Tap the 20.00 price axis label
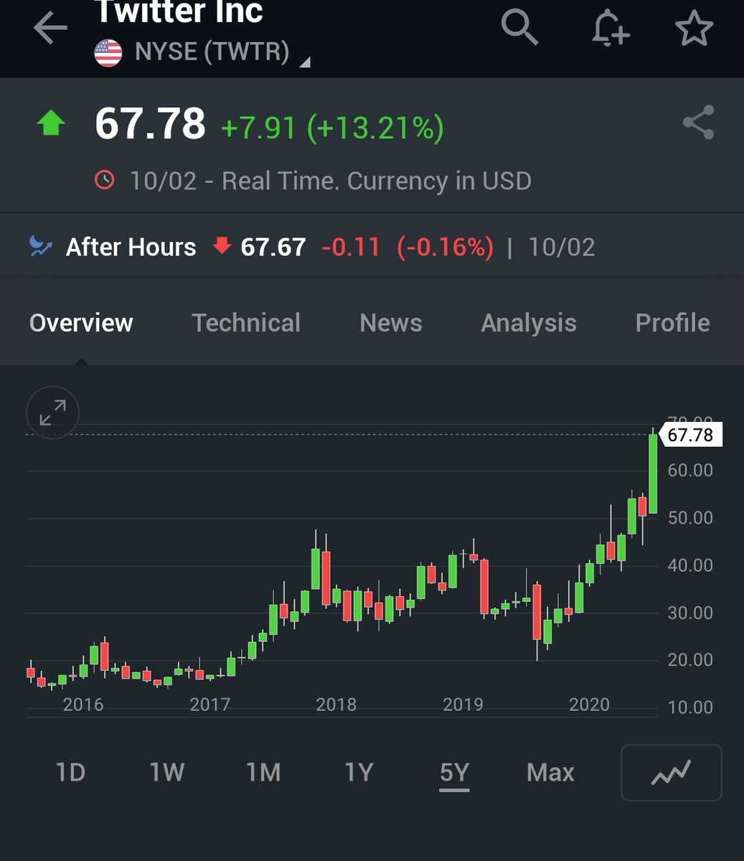 pyautogui.click(x=690, y=659)
